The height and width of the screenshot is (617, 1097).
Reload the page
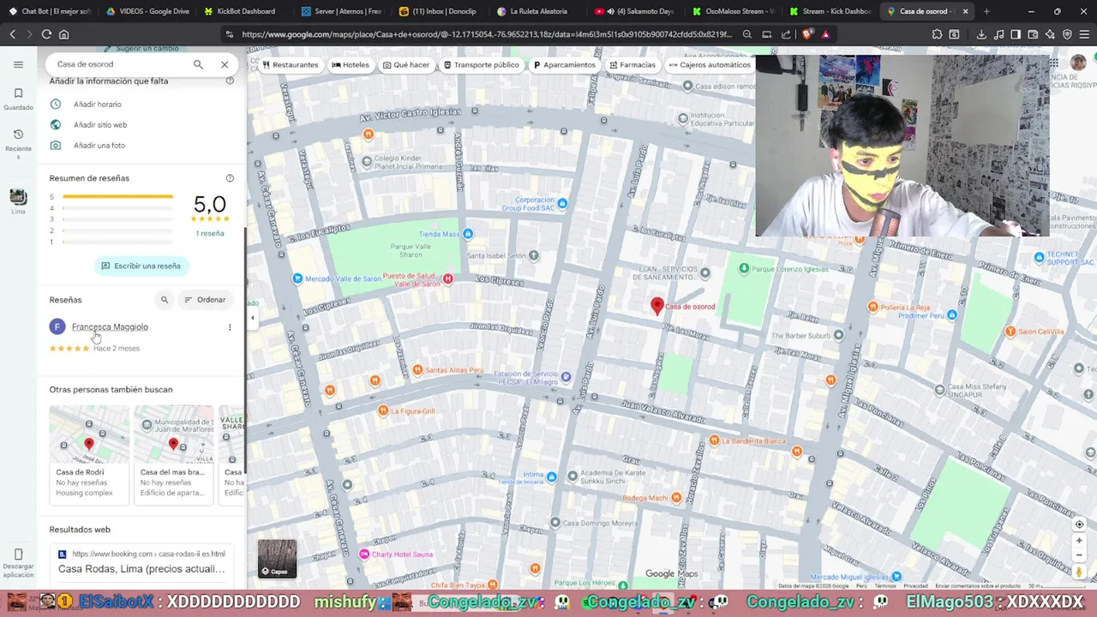point(46,34)
